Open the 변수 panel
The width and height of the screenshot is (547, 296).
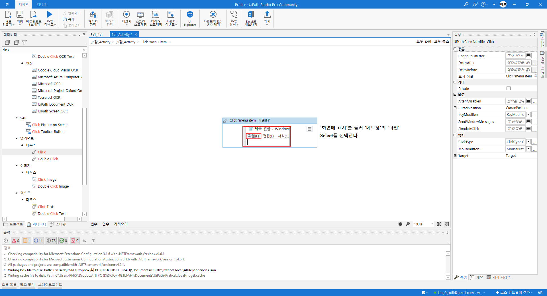[94, 224]
